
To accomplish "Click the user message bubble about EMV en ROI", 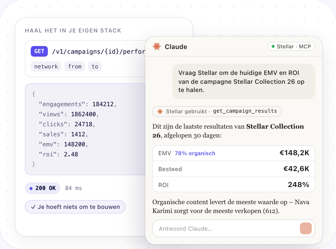I will click(244, 81).
